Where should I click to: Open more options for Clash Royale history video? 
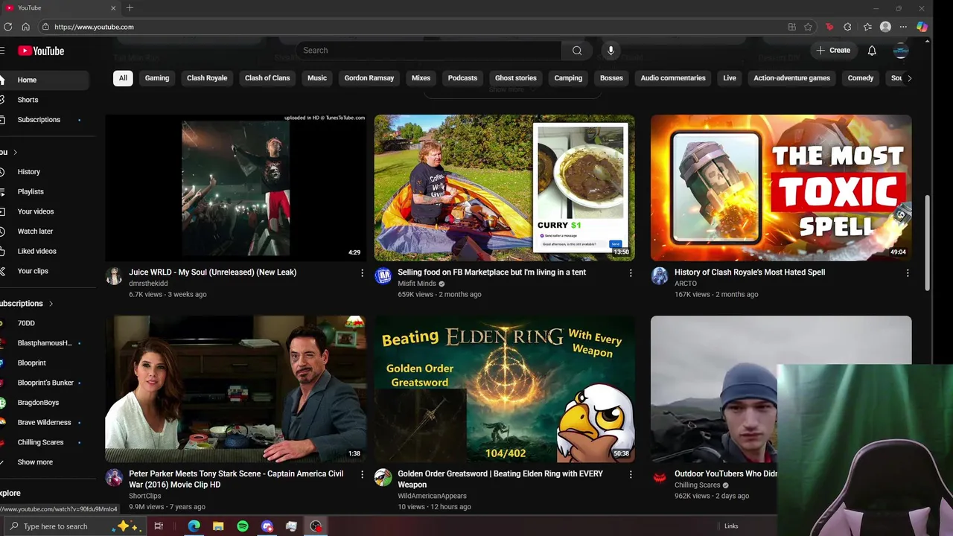908,273
